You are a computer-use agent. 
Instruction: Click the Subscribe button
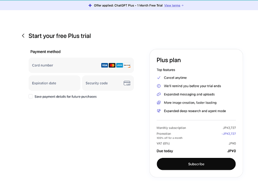[x=196, y=164]
